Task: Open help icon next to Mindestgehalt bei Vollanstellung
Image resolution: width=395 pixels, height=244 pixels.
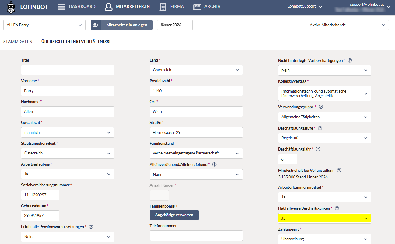Action: [x=339, y=170]
